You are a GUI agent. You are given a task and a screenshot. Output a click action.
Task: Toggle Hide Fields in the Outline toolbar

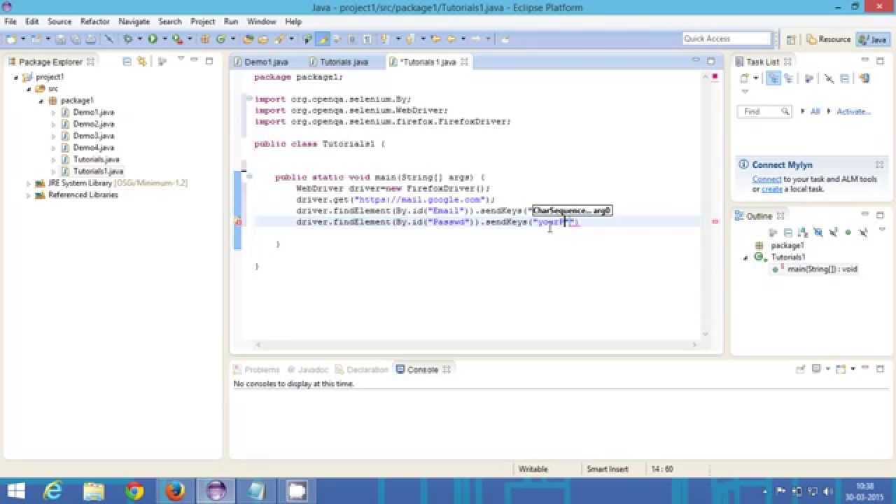point(818,232)
